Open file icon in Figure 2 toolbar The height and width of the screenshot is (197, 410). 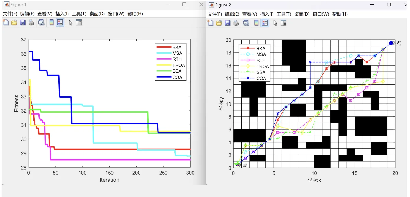tap(219, 23)
